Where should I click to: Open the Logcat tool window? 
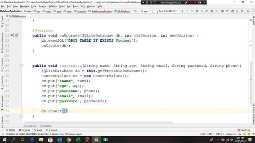coord(52,130)
